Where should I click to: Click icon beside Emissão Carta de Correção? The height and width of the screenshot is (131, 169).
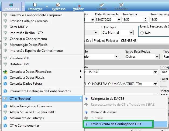pyautogui.click(x=5, y=21)
